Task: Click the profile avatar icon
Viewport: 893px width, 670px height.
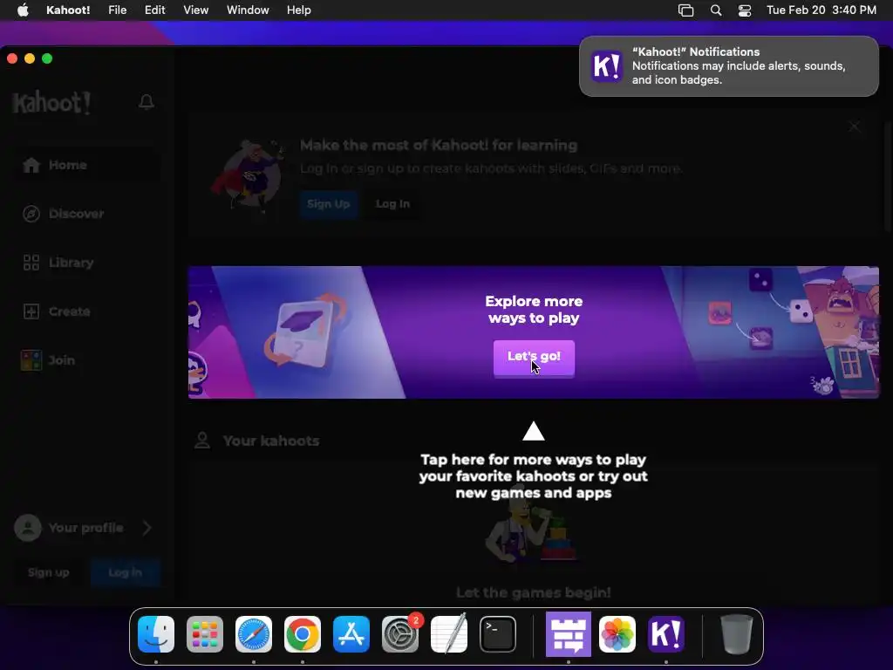Action: [28, 528]
